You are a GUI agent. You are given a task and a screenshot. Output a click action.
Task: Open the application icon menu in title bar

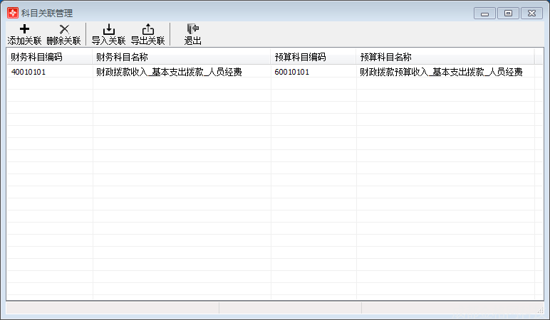(x=12, y=13)
